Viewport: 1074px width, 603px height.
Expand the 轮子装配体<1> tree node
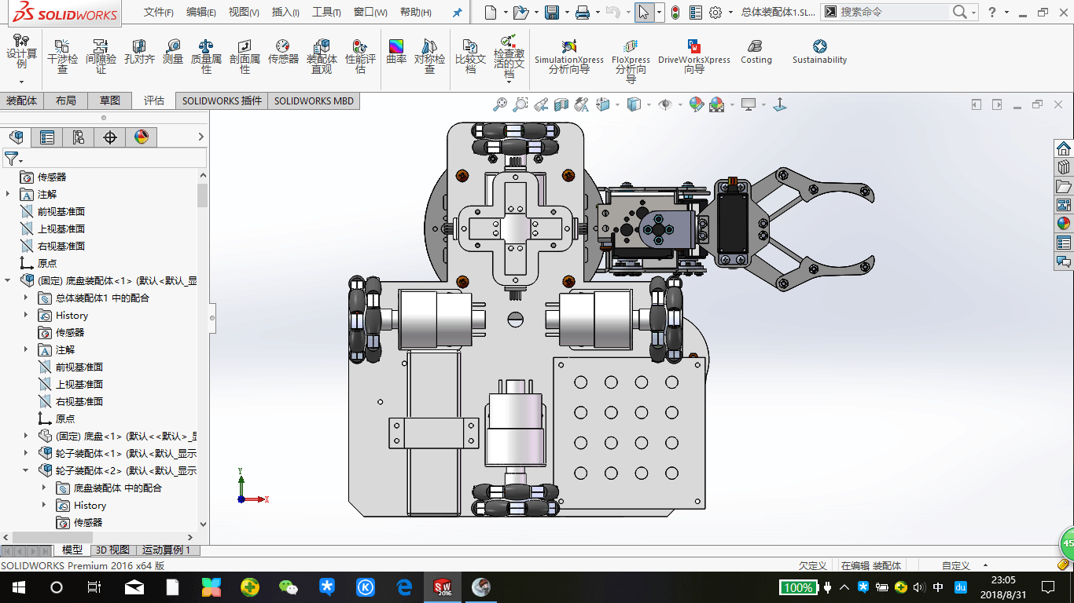click(x=26, y=453)
